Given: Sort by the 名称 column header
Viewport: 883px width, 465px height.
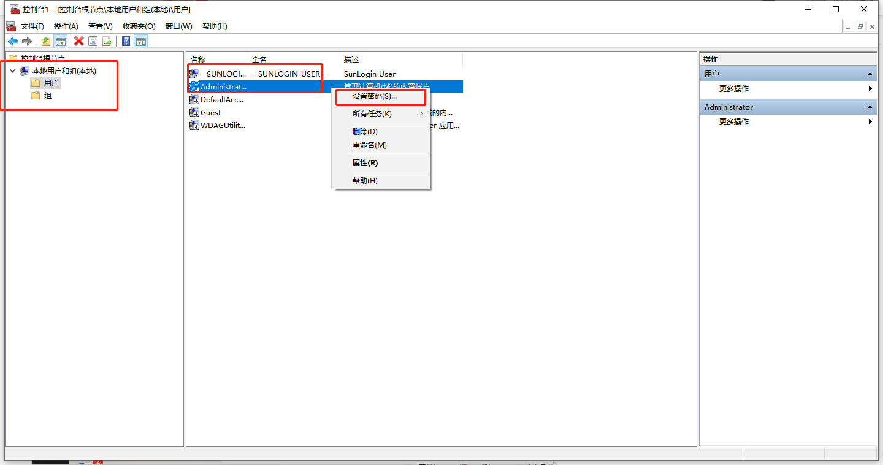Looking at the screenshot, I should click(x=217, y=60).
